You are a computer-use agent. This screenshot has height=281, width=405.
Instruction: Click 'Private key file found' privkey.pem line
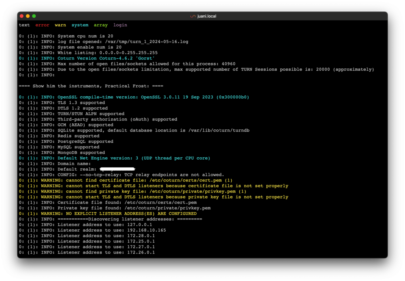(115, 208)
